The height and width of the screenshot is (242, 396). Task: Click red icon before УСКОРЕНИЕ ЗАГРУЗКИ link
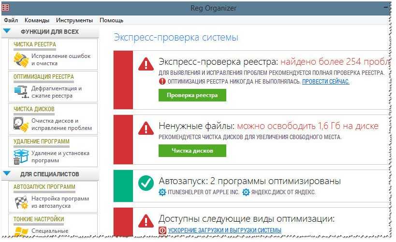(162, 230)
